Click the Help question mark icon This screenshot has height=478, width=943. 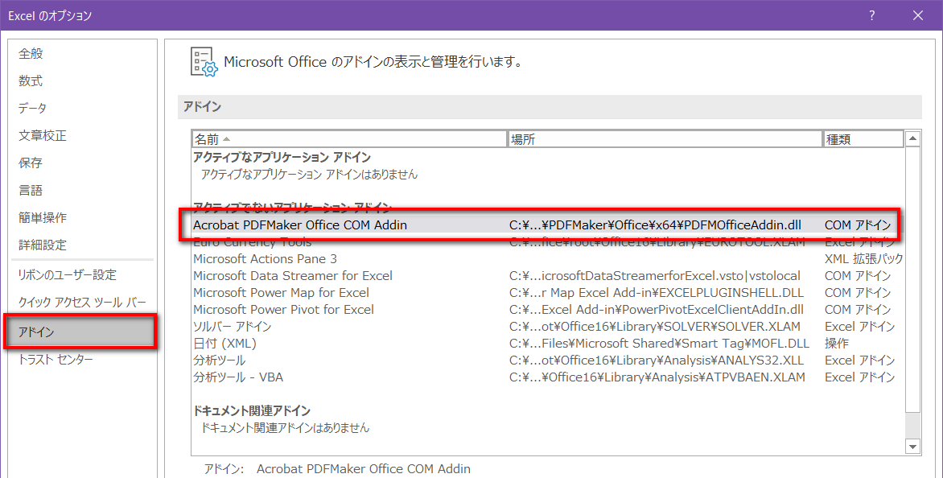(871, 15)
